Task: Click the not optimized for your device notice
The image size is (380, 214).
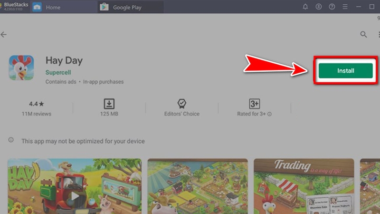Action: pyautogui.click(x=83, y=141)
